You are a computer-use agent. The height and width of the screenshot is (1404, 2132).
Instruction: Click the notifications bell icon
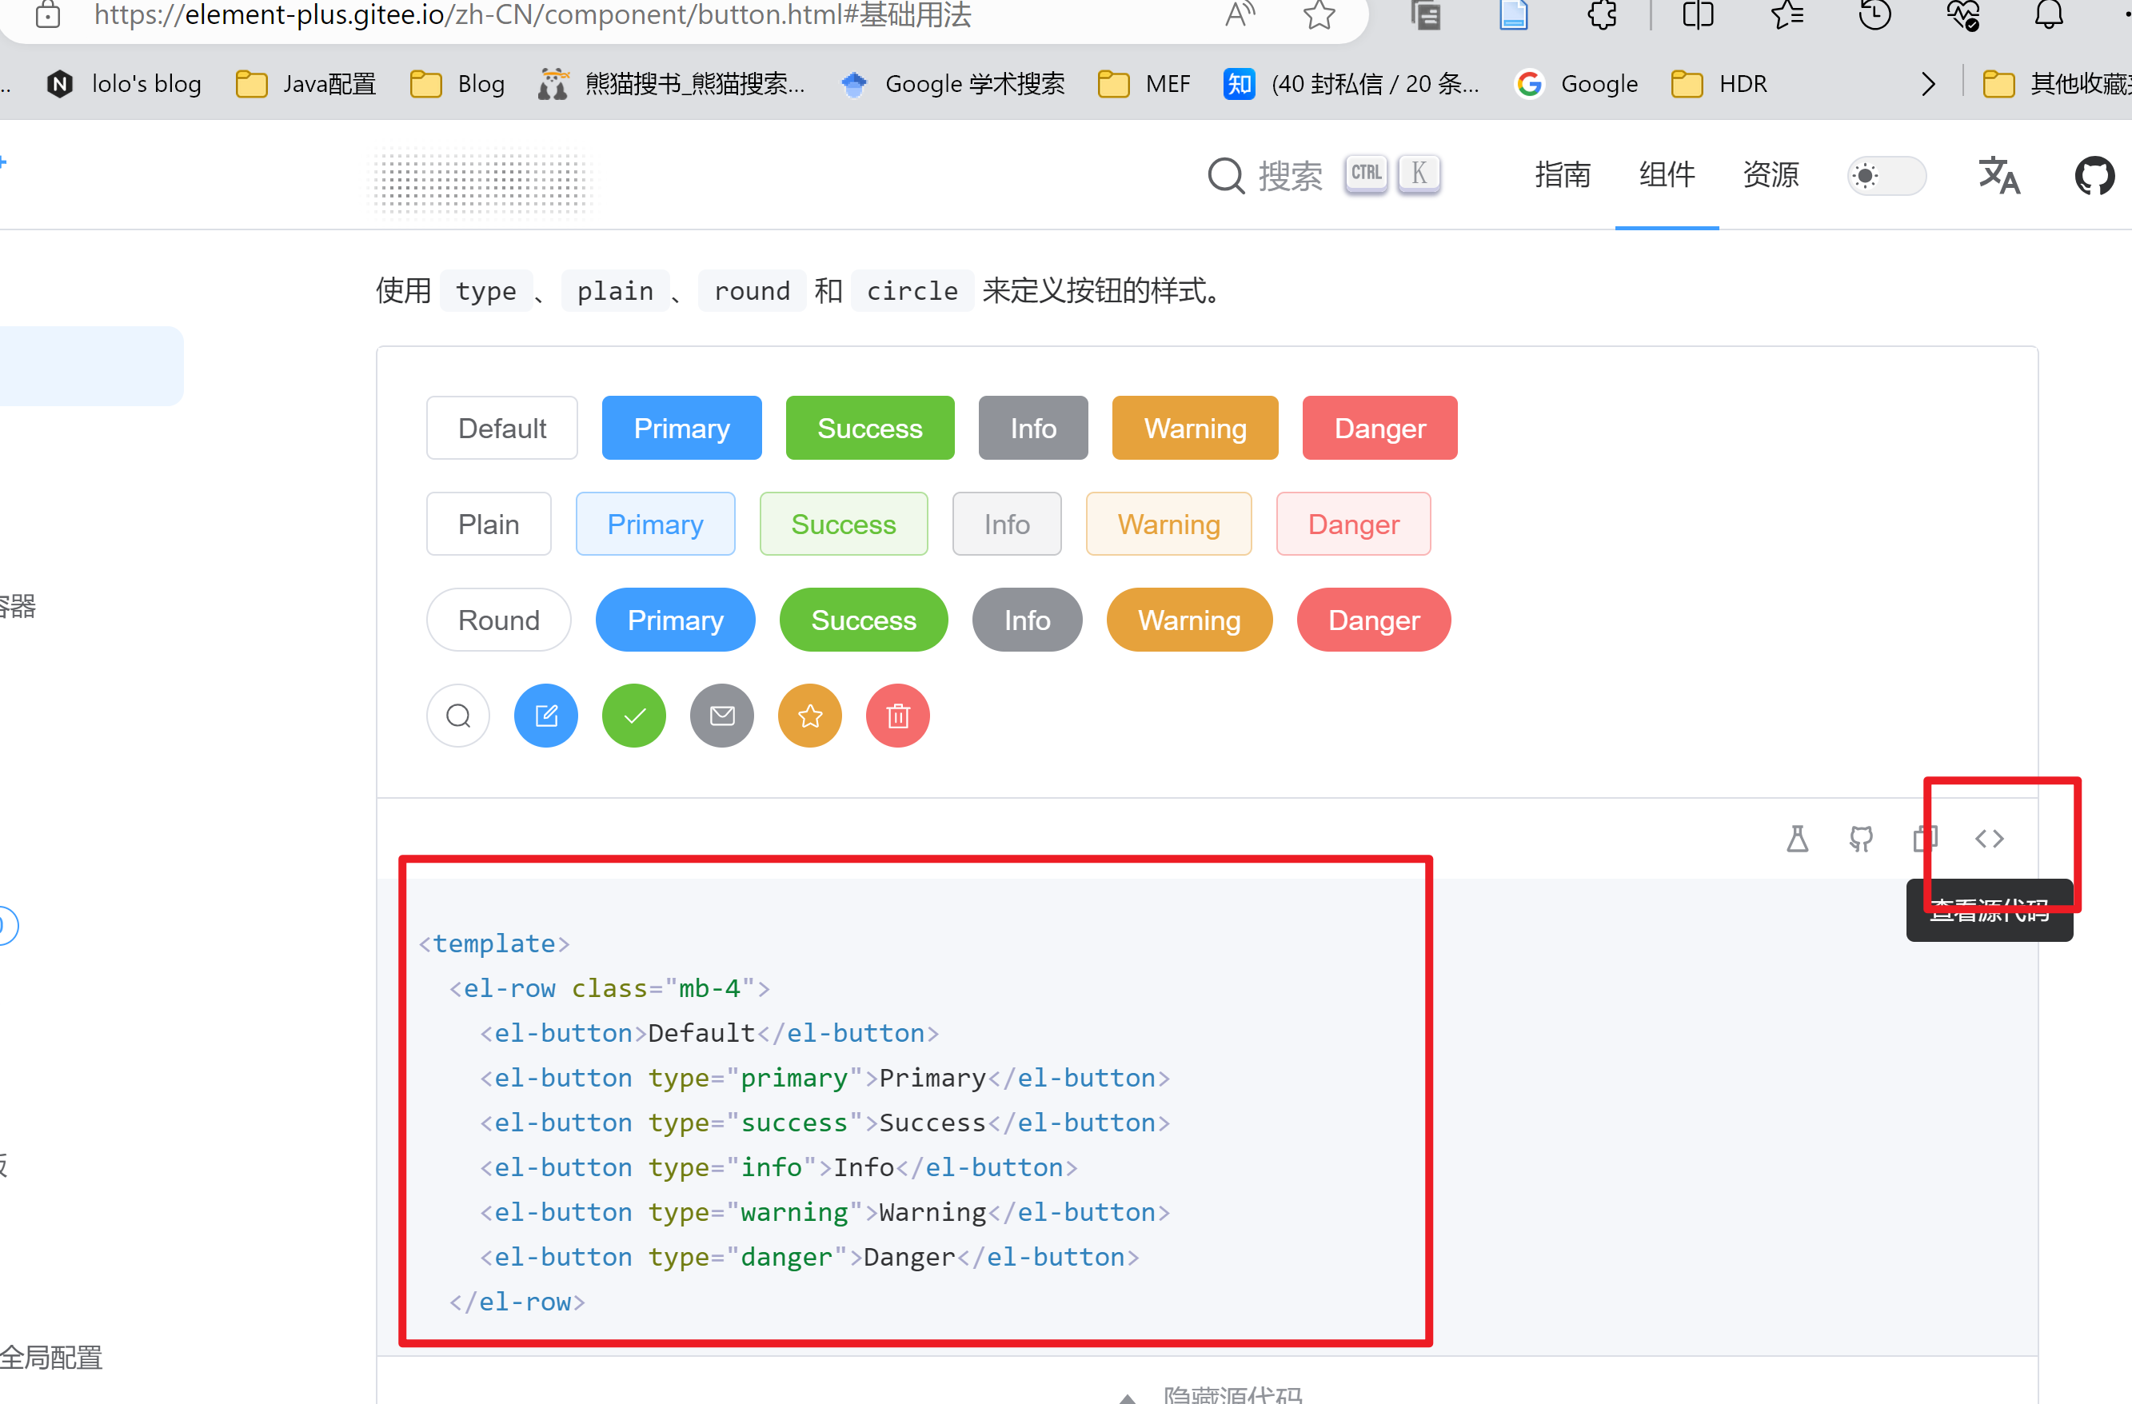2049,14
